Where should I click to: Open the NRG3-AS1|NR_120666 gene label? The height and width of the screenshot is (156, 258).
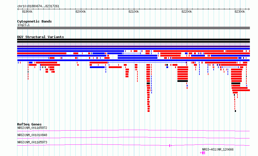coord(218,149)
